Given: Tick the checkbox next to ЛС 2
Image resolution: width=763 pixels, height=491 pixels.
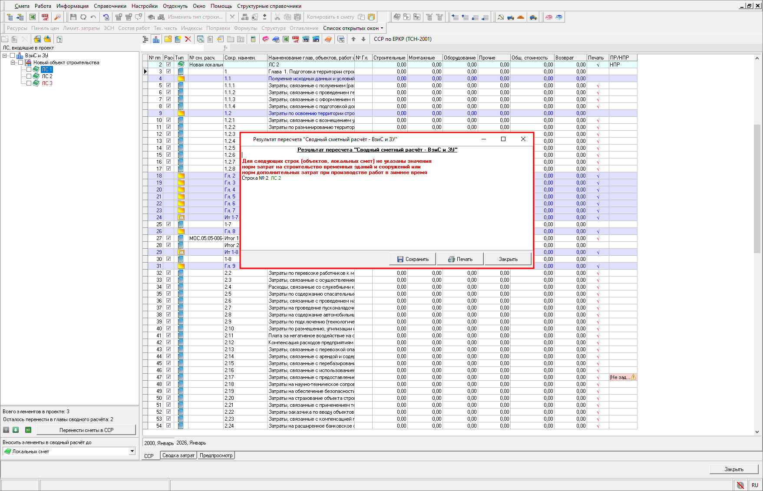Looking at the screenshot, I should pyautogui.click(x=29, y=76).
